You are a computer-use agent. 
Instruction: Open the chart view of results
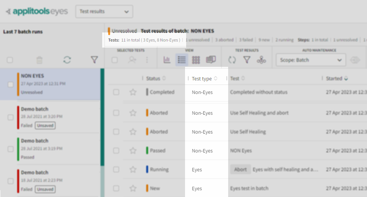tap(167, 60)
